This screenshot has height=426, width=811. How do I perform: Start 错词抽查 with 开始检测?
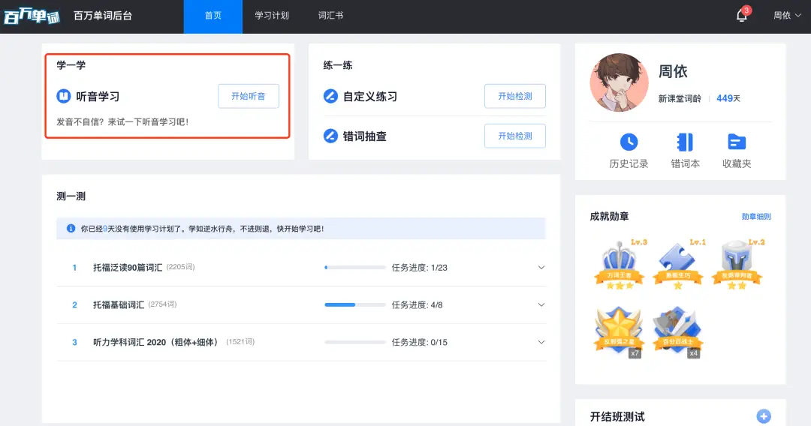[514, 136]
